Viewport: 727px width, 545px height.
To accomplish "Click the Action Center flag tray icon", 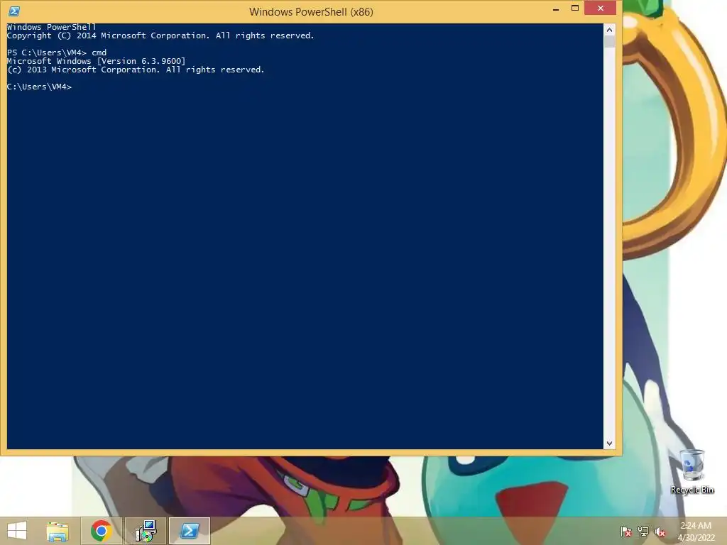I will (626, 532).
